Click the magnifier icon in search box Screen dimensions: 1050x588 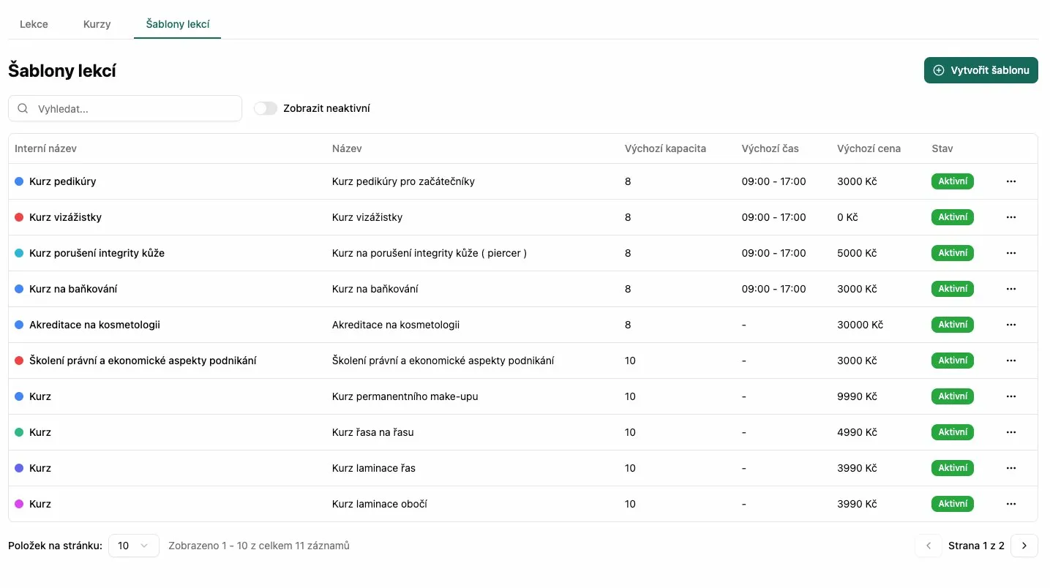pos(23,108)
